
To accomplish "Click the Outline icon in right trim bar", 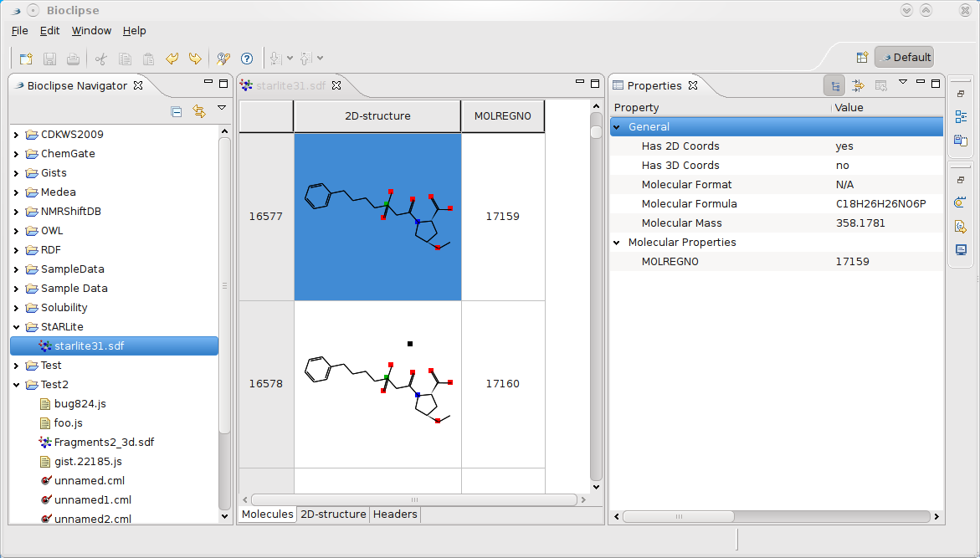I will (x=961, y=117).
